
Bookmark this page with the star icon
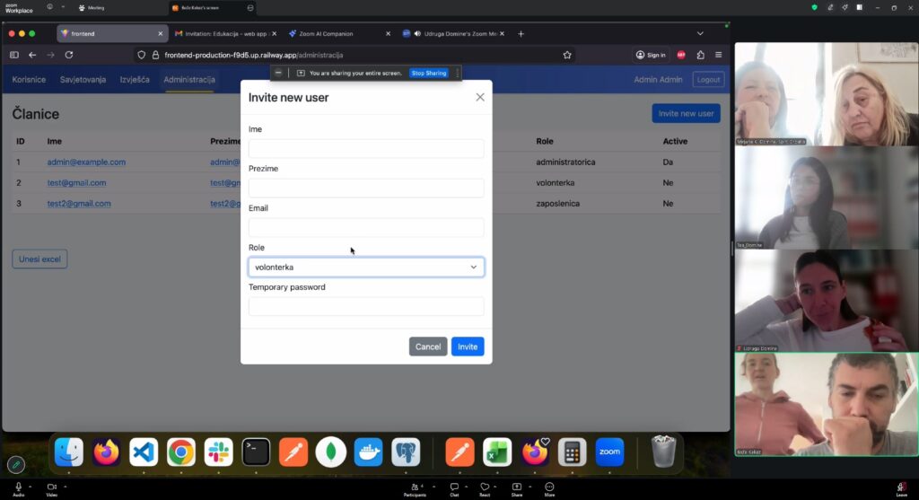pyautogui.click(x=567, y=55)
